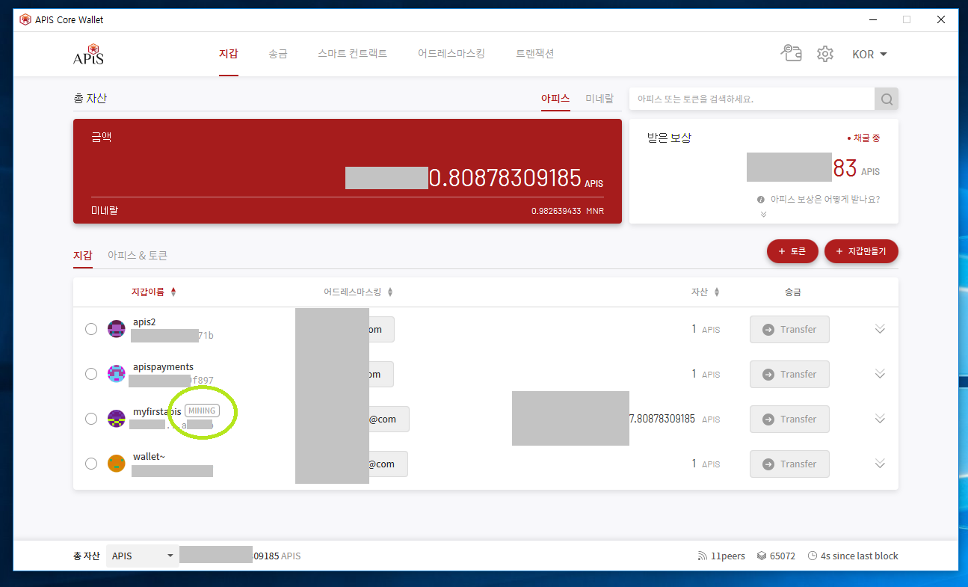Open the KOR language dropdown
The width and height of the screenshot is (968, 587).
869,55
